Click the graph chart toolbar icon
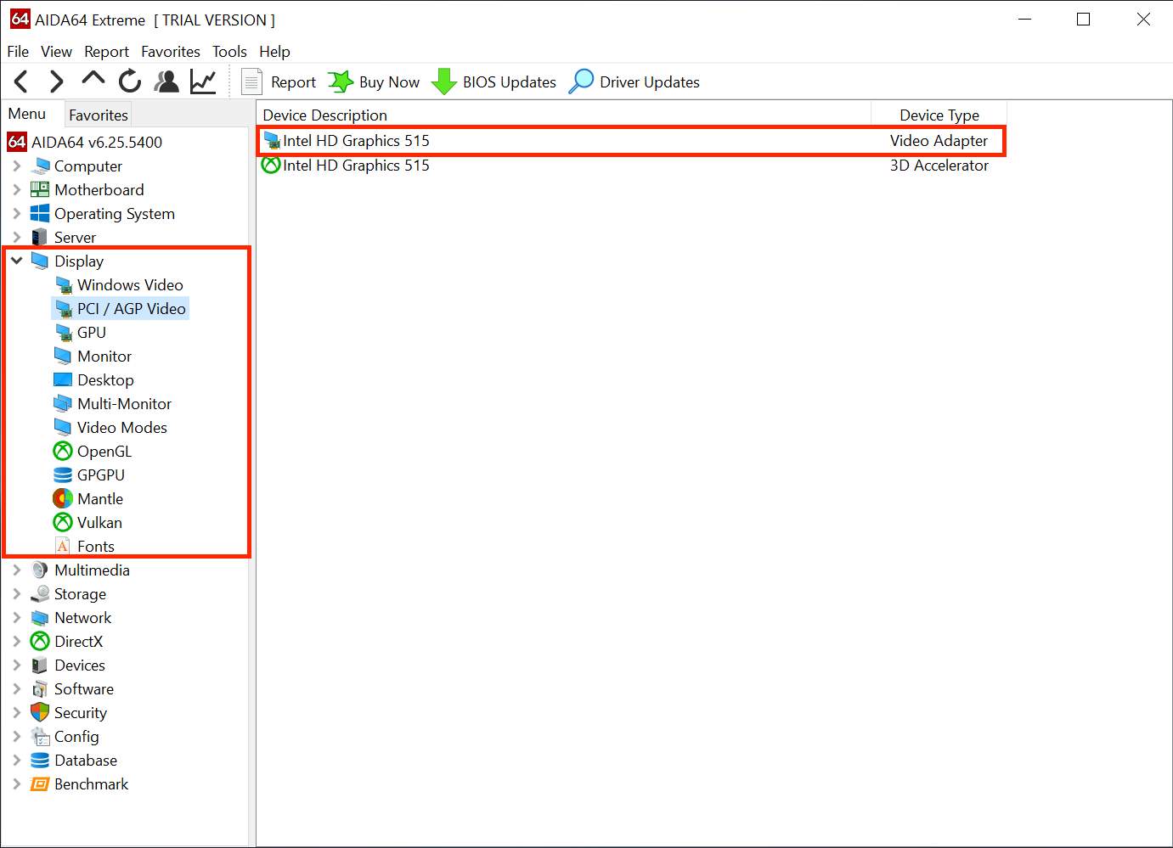Viewport: 1173px width, 848px height. pyautogui.click(x=203, y=81)
